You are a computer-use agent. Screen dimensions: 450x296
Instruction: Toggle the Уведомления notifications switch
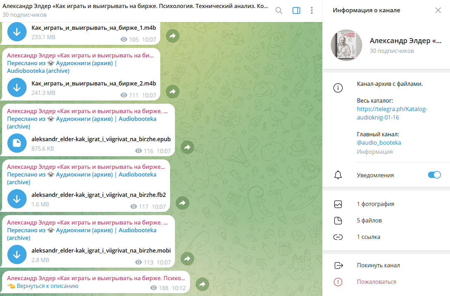point(434,175)
